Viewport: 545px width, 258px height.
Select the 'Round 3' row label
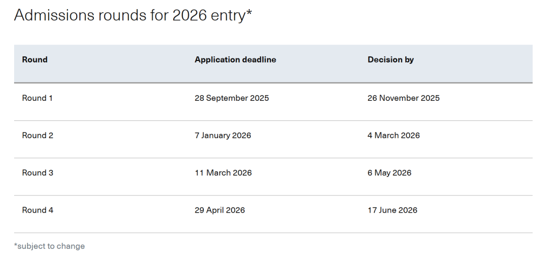[38, 173]
